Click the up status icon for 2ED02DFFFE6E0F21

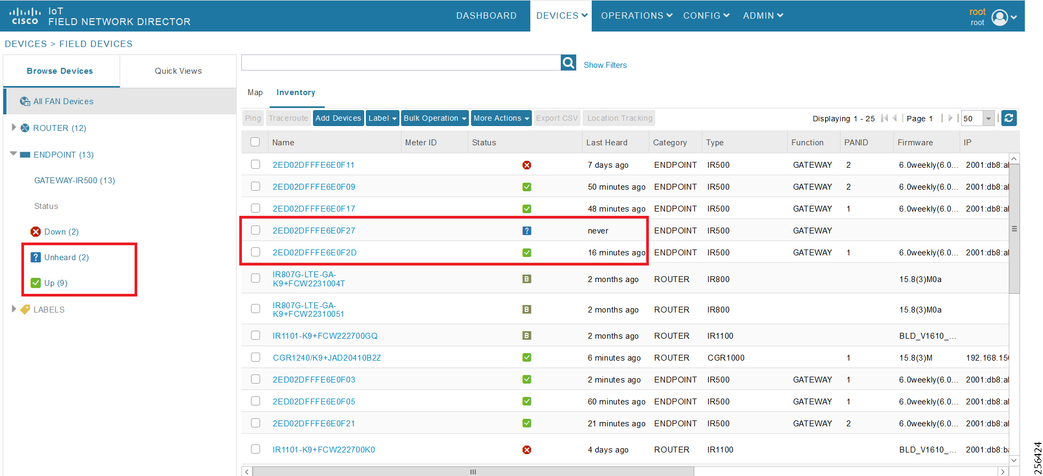pos(527,423)
